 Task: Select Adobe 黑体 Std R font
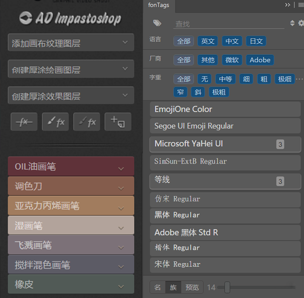[225, 232]
